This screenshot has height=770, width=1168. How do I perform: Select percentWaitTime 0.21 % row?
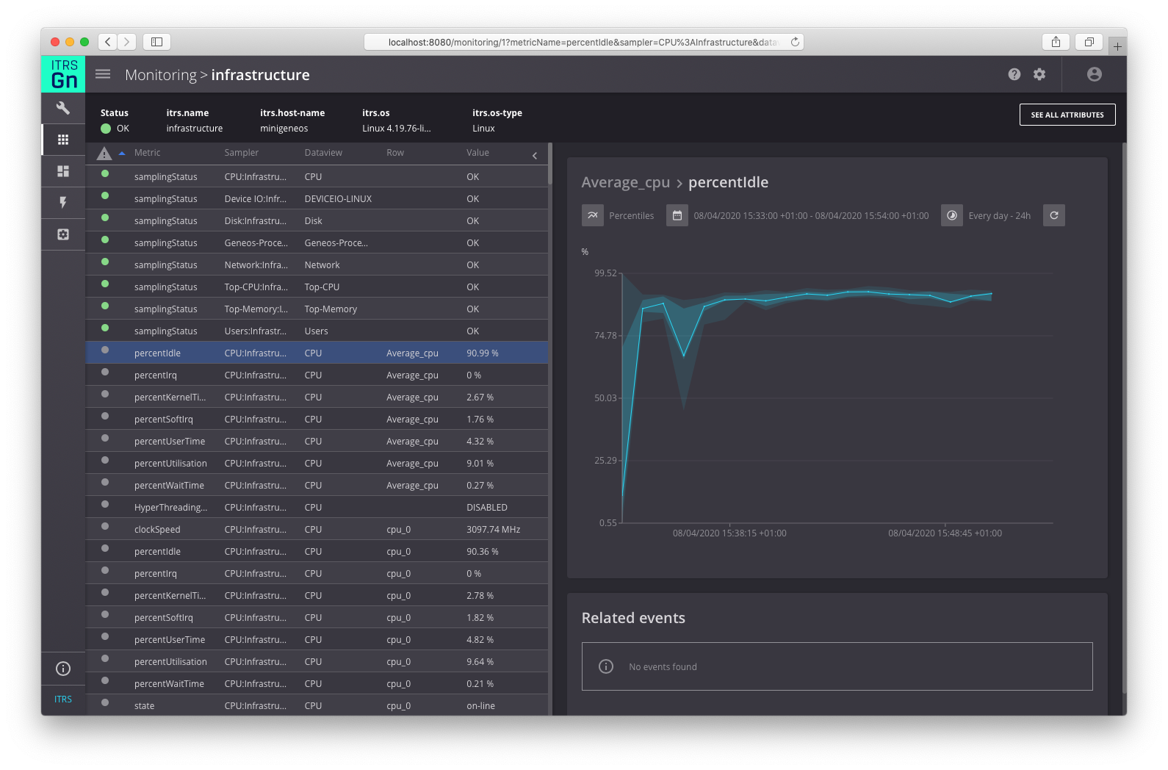317,683
